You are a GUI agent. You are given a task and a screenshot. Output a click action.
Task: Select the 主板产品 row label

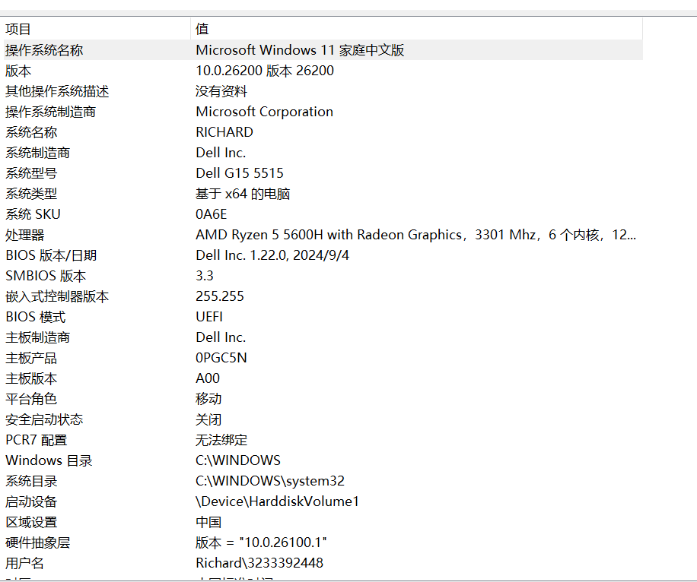(x=31, y=358)
